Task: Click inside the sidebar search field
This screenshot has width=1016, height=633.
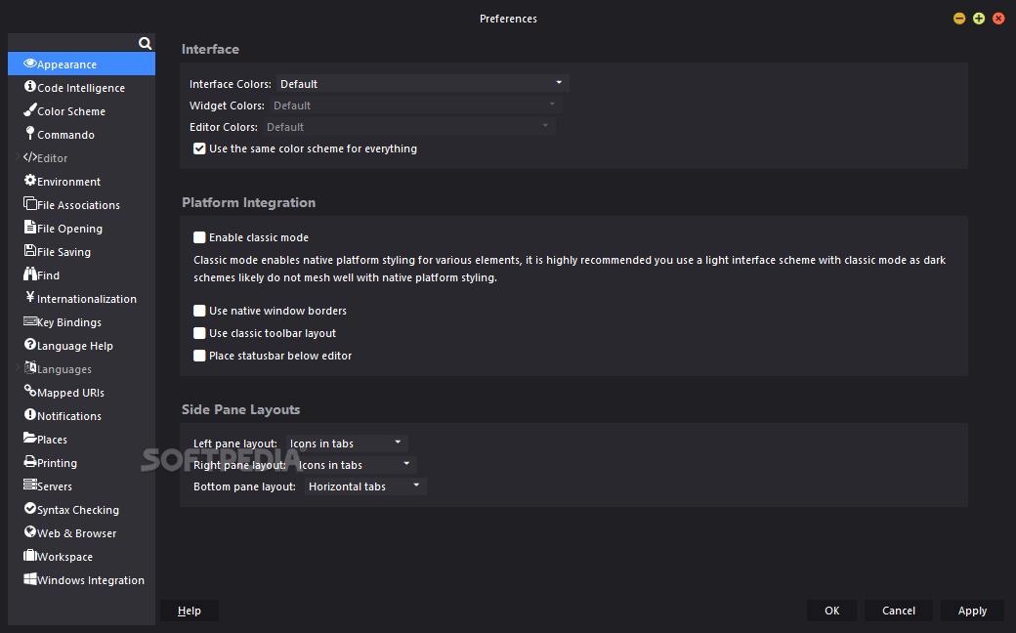Action: (x=78, y=43)
